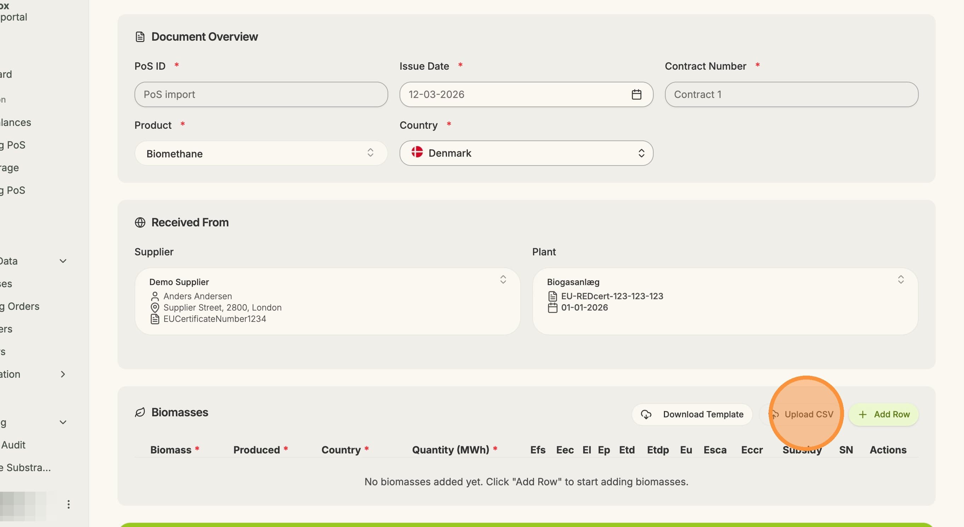
Task: Click the "Country" column header in Biomasses table
Action: click(341, 450)
